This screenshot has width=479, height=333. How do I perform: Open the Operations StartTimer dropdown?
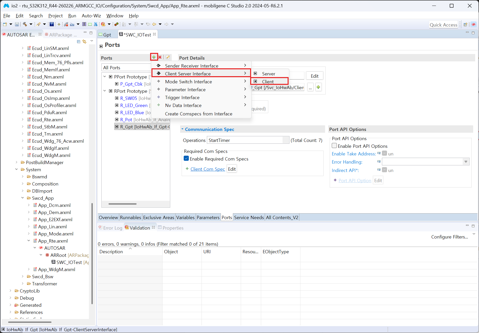coord(286,140)
